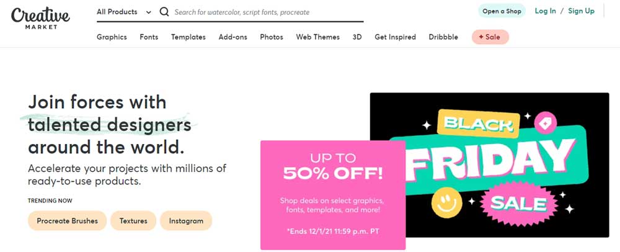Click the Creative Market logo
Viewport: 620px width, 252px height.
point(41,17)
